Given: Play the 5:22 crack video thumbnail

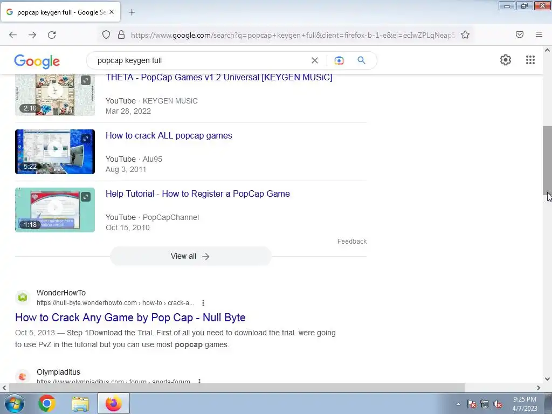Looking at the screenshot, I should [x=55, y=151].
